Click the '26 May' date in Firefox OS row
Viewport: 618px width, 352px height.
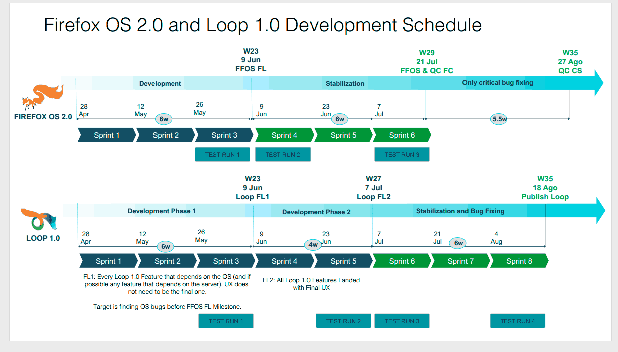click(x=200, y=108)
